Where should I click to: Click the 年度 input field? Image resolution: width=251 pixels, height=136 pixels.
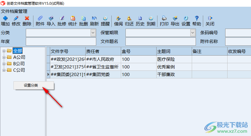[61, 42]
